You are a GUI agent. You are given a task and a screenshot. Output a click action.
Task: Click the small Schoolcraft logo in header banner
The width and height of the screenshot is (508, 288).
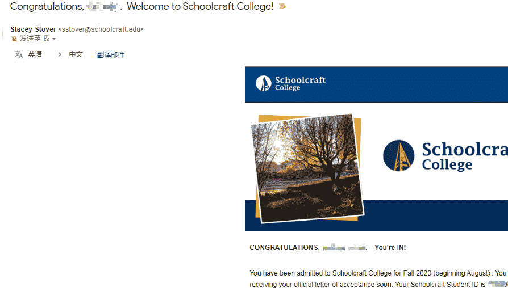click(x=263, y=83)
